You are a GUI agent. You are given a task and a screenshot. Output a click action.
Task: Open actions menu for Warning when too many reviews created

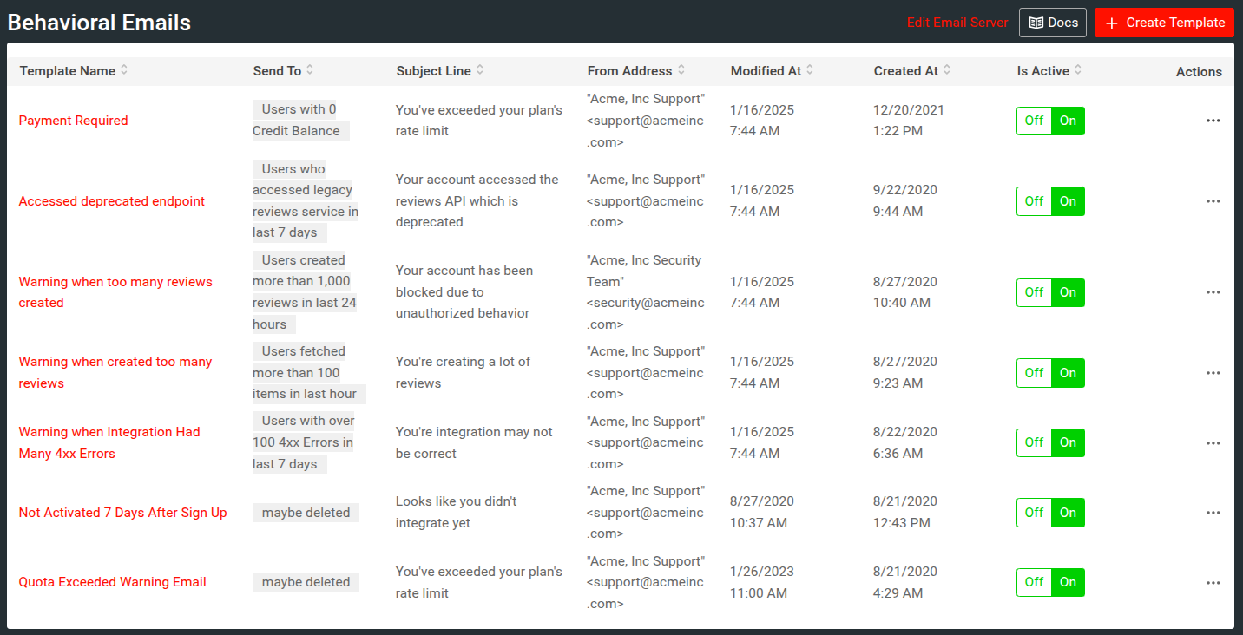(1213, 292)
